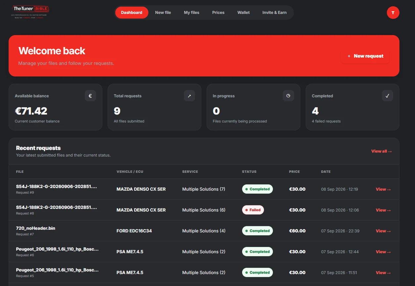Select file name 720_noHeader.bin
Viewport: 415px width, 286px height.
[35, 228]
